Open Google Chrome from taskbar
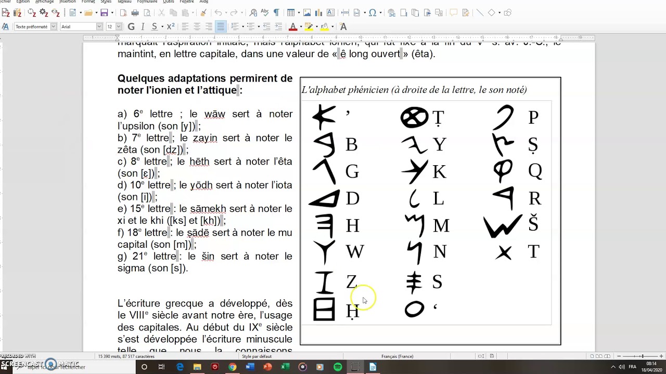 click(x=233, y=367)
